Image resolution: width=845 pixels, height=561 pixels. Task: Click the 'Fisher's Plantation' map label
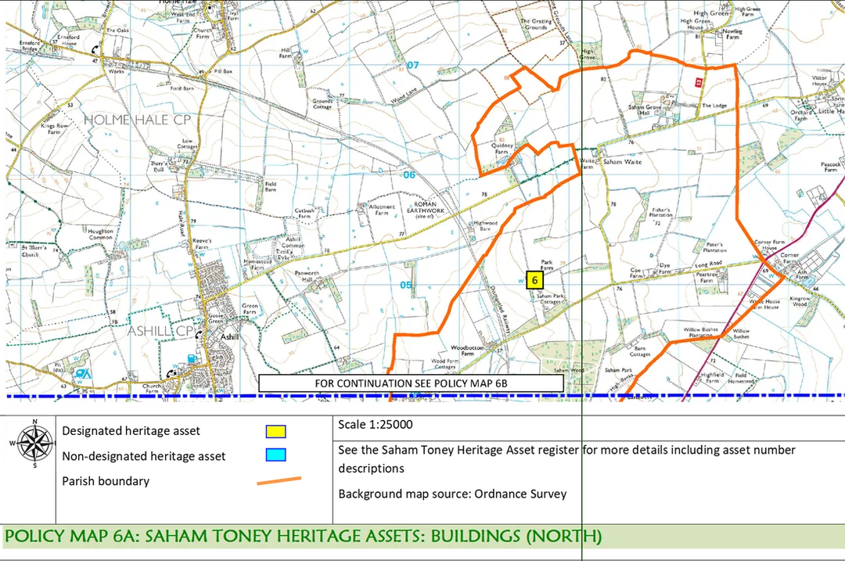point(660,212)
